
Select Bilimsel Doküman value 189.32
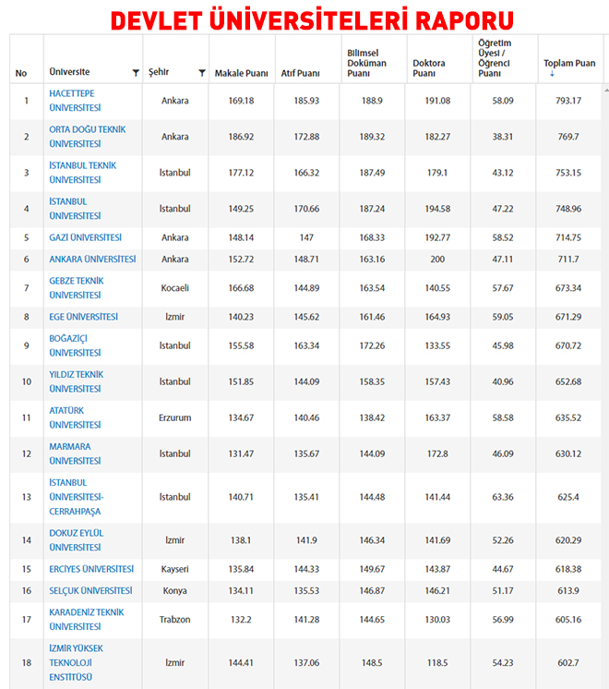point(372,137)
